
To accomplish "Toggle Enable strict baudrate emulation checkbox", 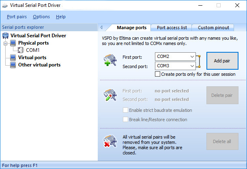I will coord(125,110).
